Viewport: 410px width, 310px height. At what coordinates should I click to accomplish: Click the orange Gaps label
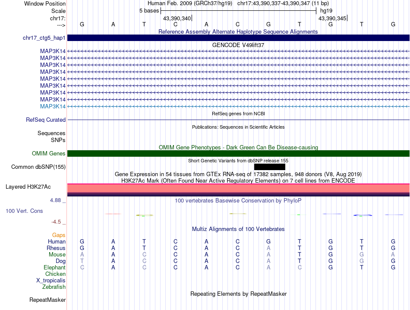coord(59,235)
